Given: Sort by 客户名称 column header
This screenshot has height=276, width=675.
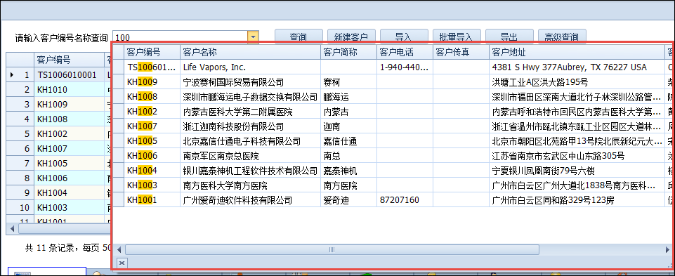Looking at the screenshot, I should pyautogui.click(x=250, y=52).
